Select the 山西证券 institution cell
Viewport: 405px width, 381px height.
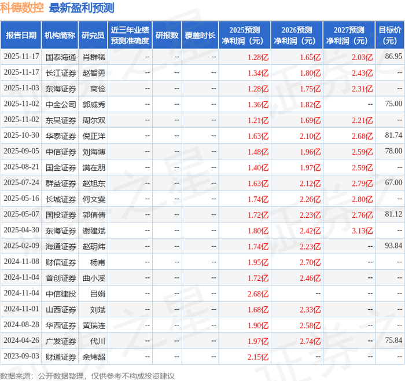pos(61,309)
